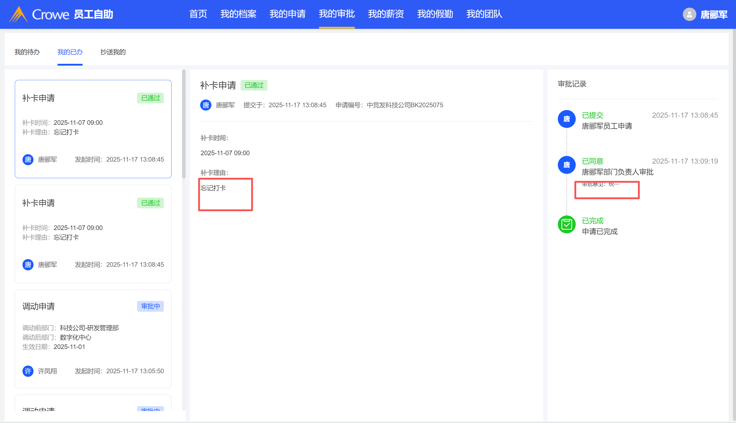Viewport: 736px width, 423px height.
Task: Open 我的团队 navigation item
Action: [484, 14]
